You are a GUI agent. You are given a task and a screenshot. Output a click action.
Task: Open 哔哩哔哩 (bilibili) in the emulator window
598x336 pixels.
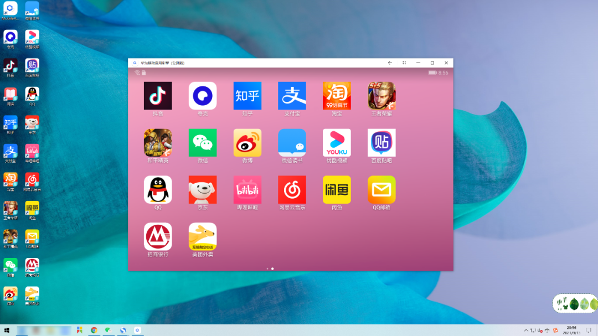click(x=247, y=189)
